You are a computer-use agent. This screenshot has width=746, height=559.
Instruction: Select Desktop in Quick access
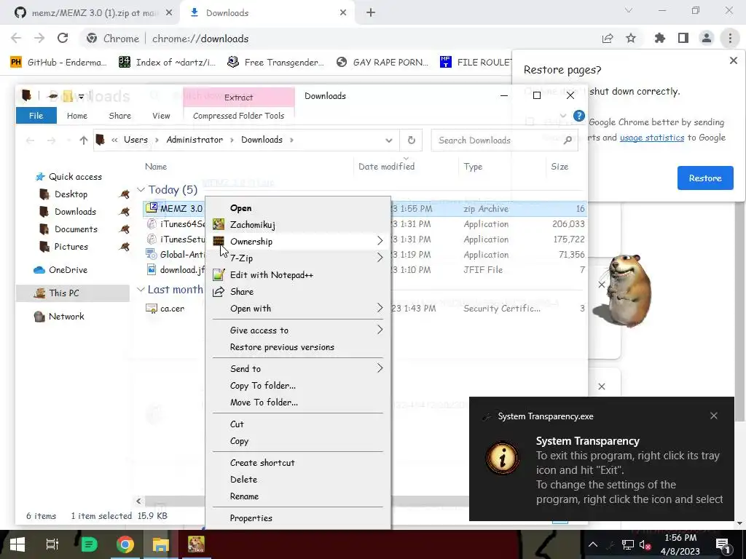coord(71,194)
